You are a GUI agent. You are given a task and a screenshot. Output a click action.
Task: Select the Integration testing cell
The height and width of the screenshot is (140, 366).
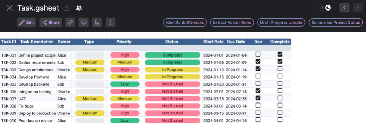point(37,92)
